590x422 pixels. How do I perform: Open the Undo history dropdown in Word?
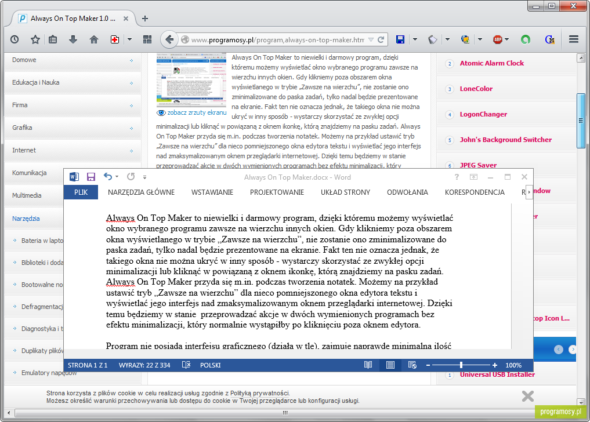[117, 177]
